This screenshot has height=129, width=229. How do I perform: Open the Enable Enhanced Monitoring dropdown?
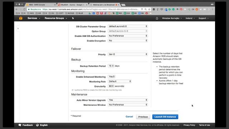click(x=112, y=77)
